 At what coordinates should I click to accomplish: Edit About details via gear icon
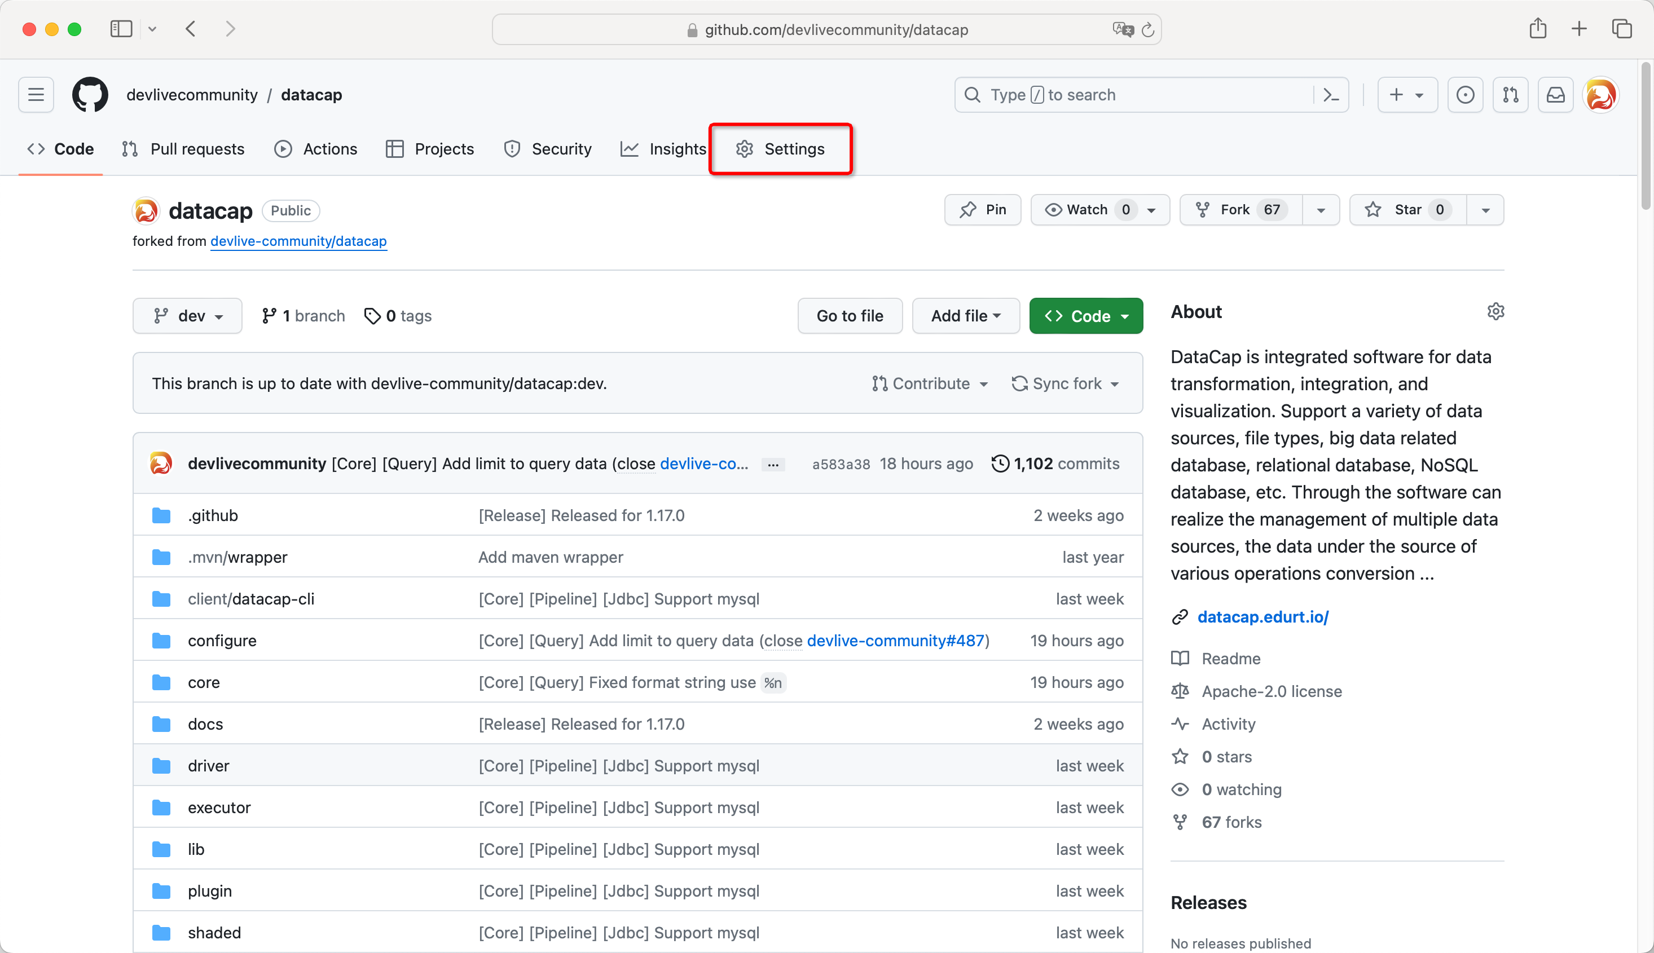(x=1495, y=311)
